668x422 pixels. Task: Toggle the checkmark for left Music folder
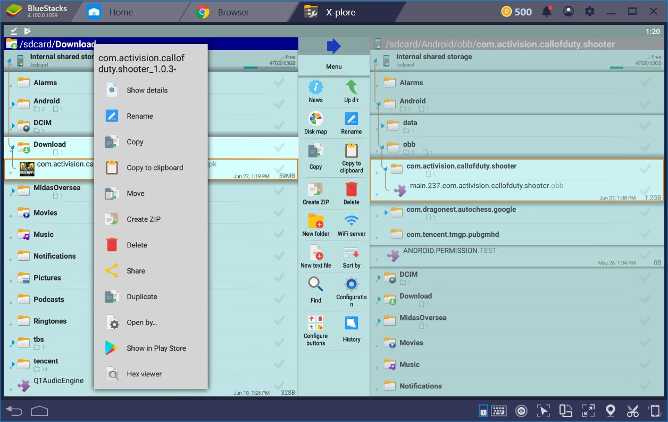click(x=279, y=235)
